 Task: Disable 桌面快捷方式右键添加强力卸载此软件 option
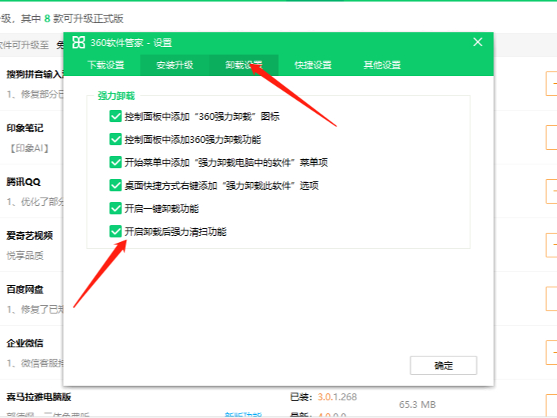[x=115, y=185]
